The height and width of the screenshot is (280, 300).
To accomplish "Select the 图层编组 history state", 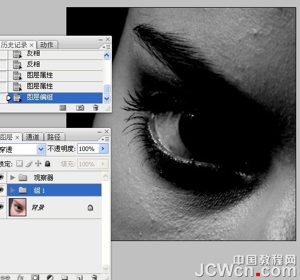I will [x=55, y=98].
